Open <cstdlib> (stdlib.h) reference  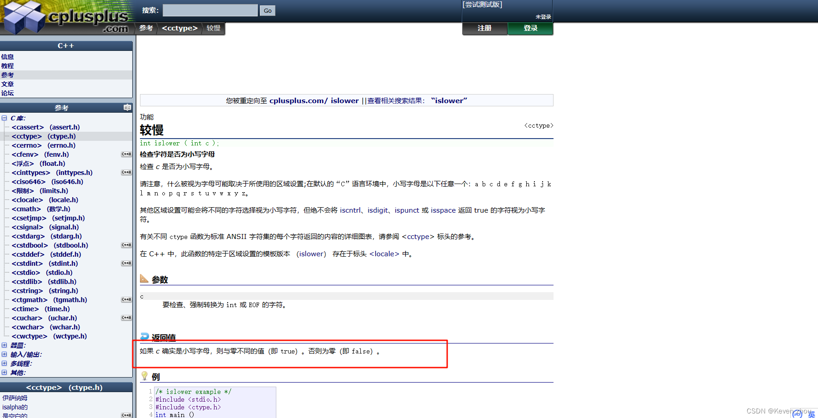(x=44, y=282)
